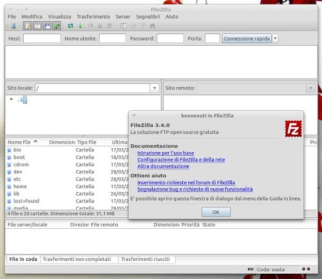The image size is (322, 279).
Task: Toggle remote directory tree display icon
Action: 47,26
